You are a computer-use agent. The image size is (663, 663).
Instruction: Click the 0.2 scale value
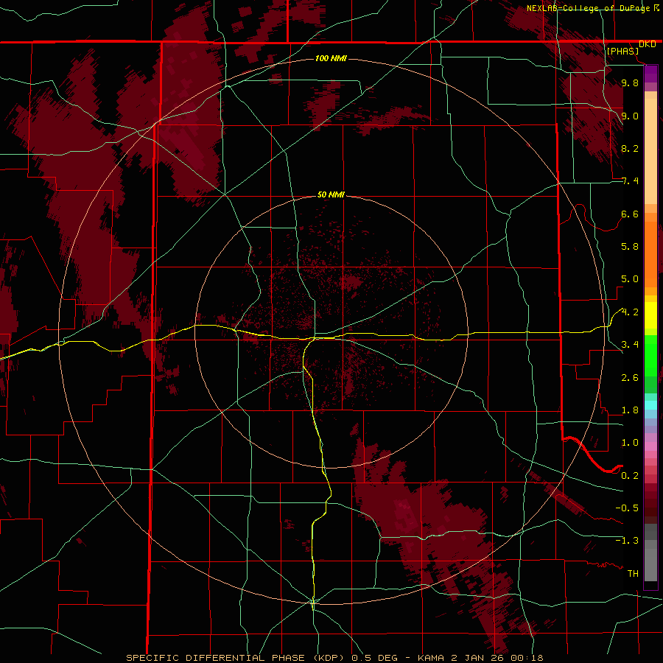[630, 475]
